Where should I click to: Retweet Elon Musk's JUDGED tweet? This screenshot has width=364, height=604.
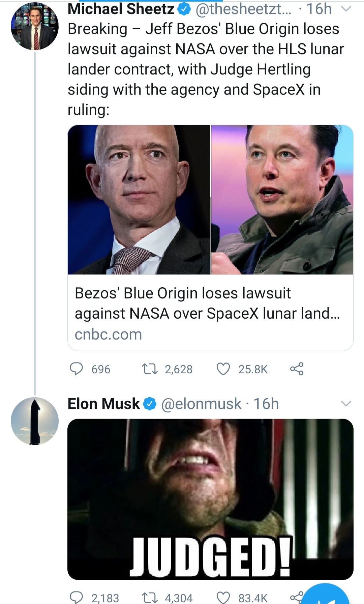click(x=150, y=598)
